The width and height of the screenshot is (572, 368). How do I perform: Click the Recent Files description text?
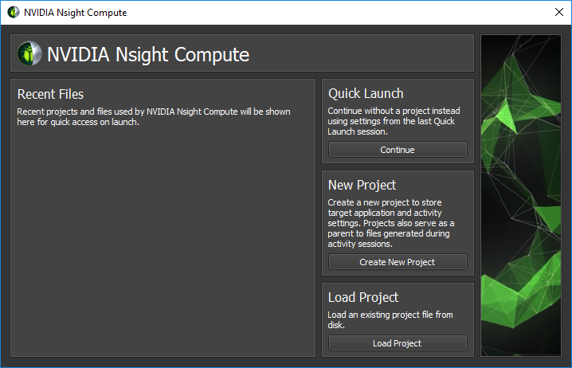[153, 117]
